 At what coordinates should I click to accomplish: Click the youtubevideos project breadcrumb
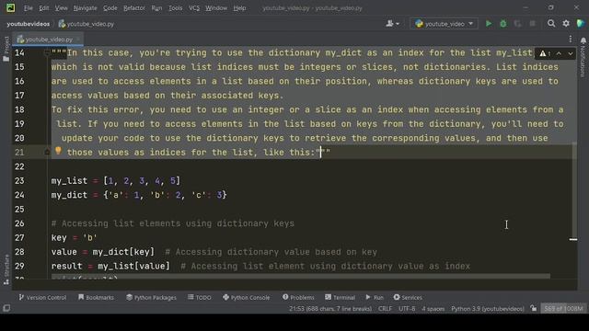coord(29,24)
